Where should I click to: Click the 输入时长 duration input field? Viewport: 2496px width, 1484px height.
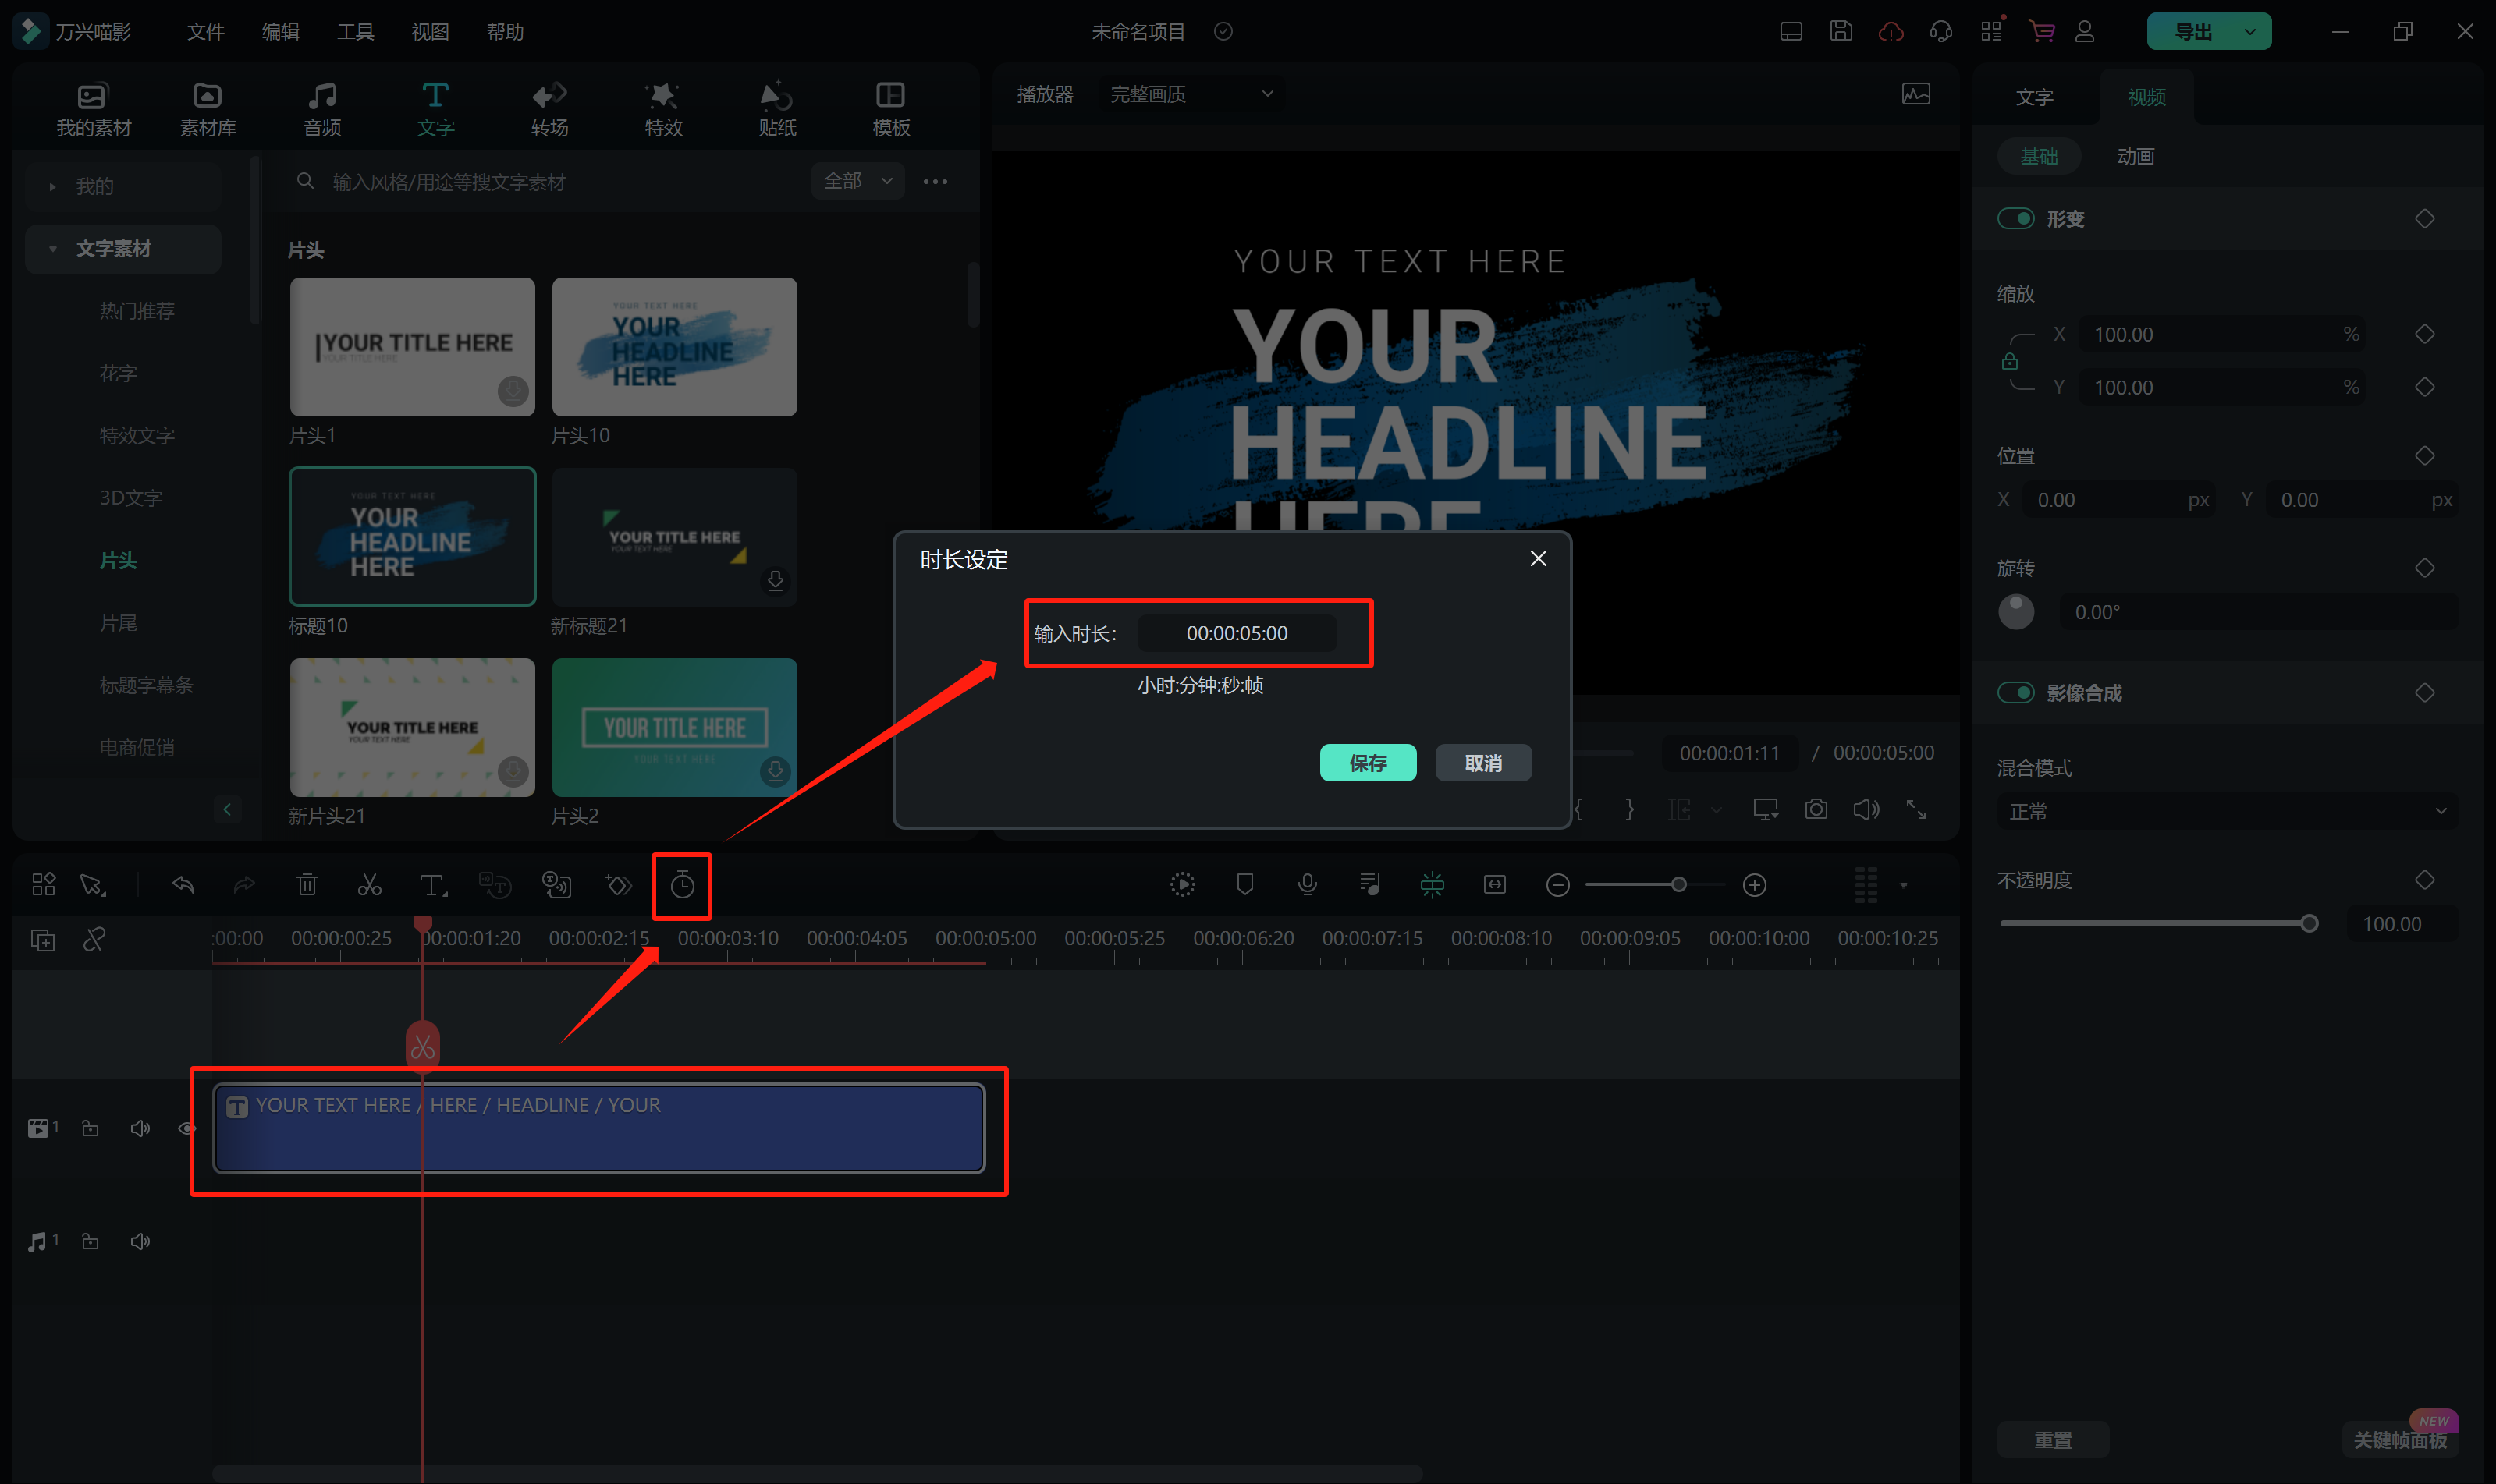point(1237,633)
